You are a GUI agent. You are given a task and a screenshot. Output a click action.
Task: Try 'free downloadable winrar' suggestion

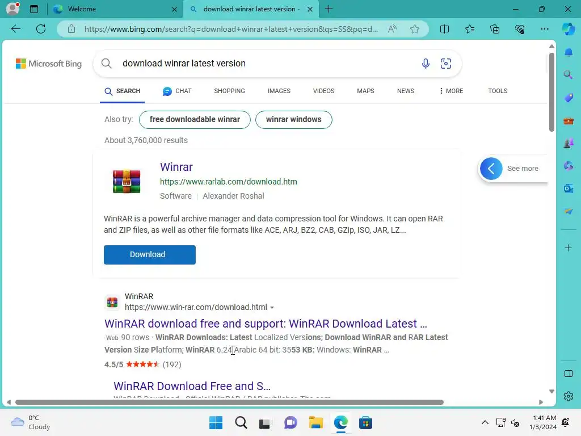click(x=195, y=119)
